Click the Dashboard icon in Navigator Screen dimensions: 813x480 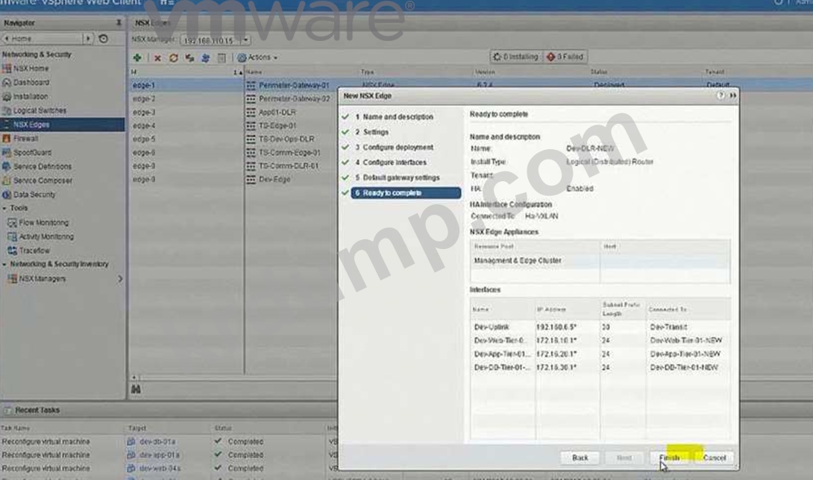(7, 83)
